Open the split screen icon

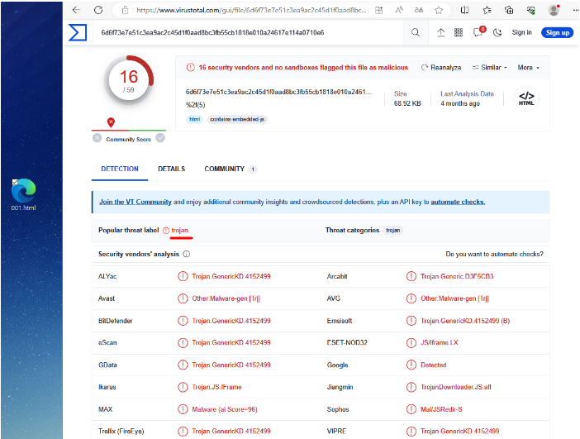[464, 11]
